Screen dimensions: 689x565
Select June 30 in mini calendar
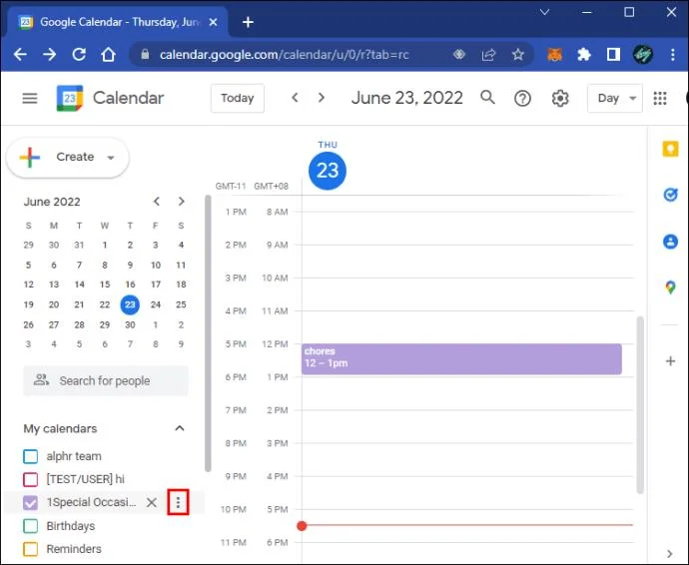[130, 324]
